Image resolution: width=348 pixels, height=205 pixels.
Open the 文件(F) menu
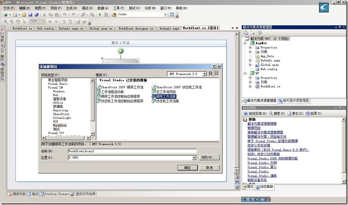coord(9,8)
